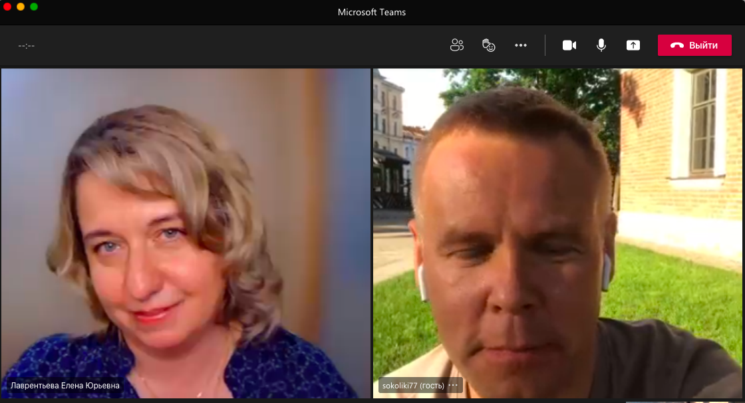Turn off the camera
Viewport: 745px width, 403px height.
tap(569, 45)
